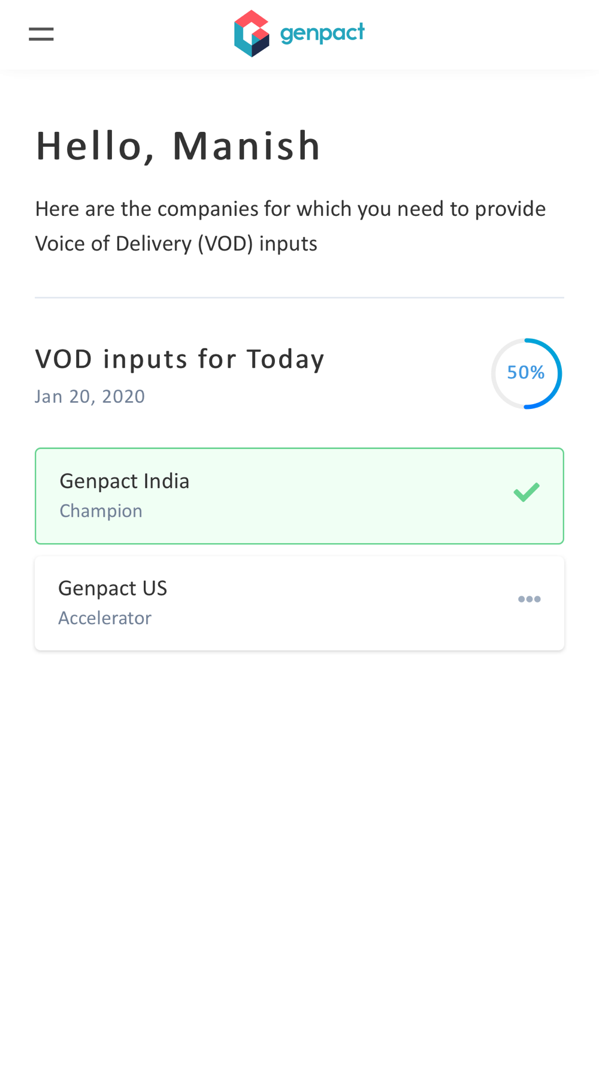Click the "Hello, Manish" greeting heading

[x=179, y=146]
